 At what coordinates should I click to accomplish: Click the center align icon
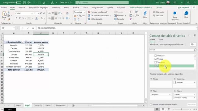pos(53,18)
